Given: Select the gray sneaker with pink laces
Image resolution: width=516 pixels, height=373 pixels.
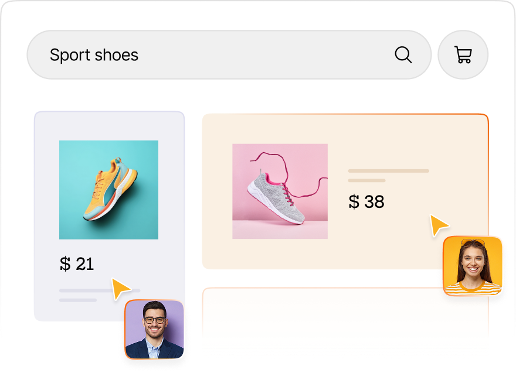Looking at the screenshot, I should pyautogui.click(x=280, y=191).
